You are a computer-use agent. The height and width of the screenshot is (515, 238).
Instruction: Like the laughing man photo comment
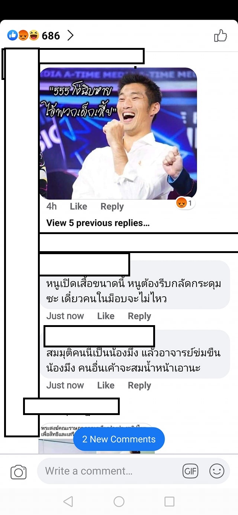[78, 207]
